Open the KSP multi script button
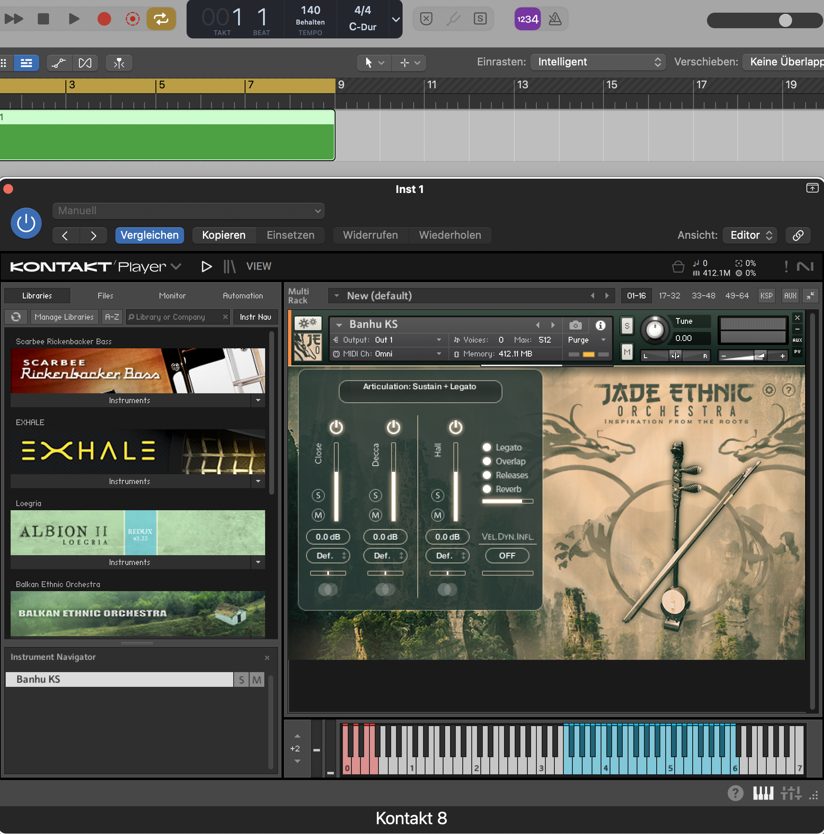 point(766,296)
